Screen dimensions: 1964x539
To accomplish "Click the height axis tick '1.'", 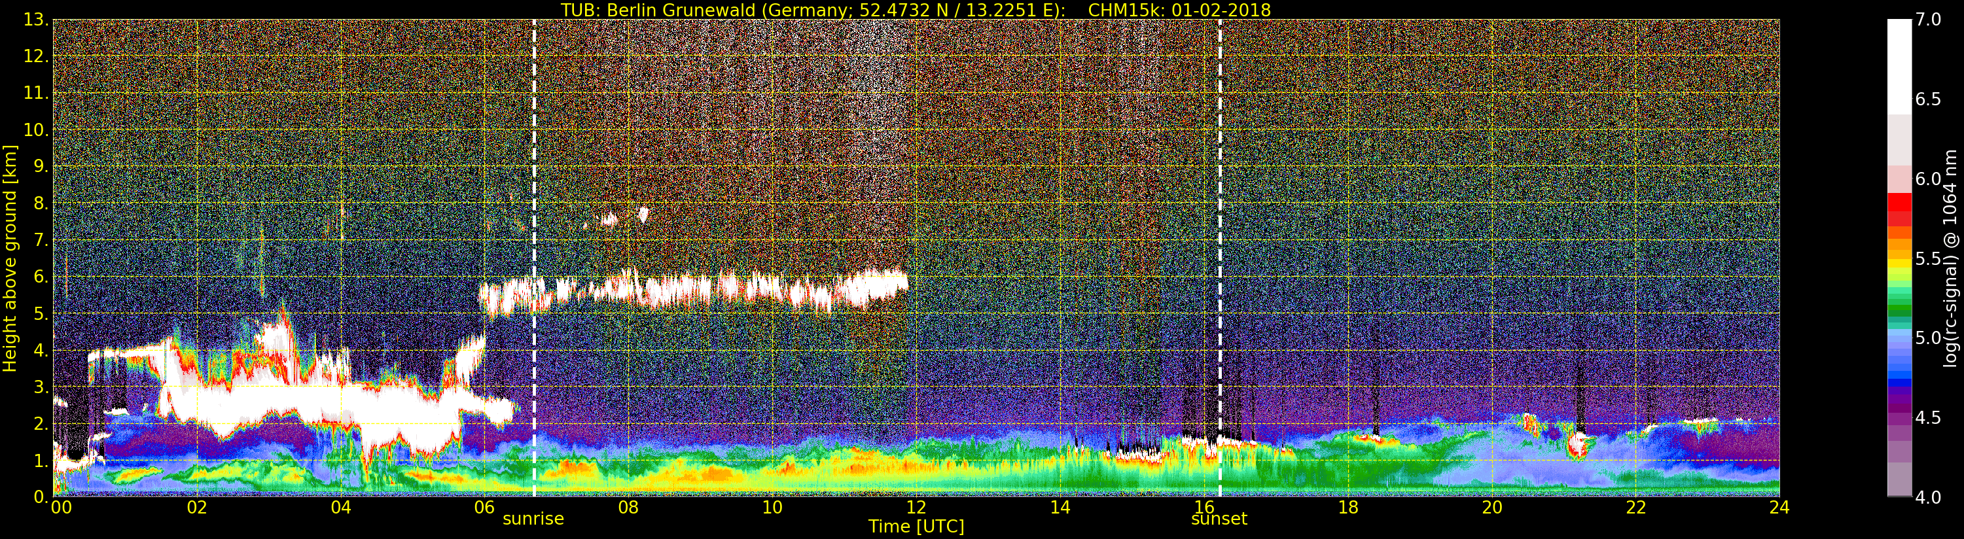I will [41, 461].
